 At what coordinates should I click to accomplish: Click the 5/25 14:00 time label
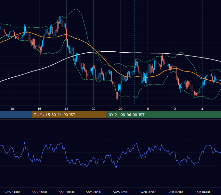click(12, 192)
